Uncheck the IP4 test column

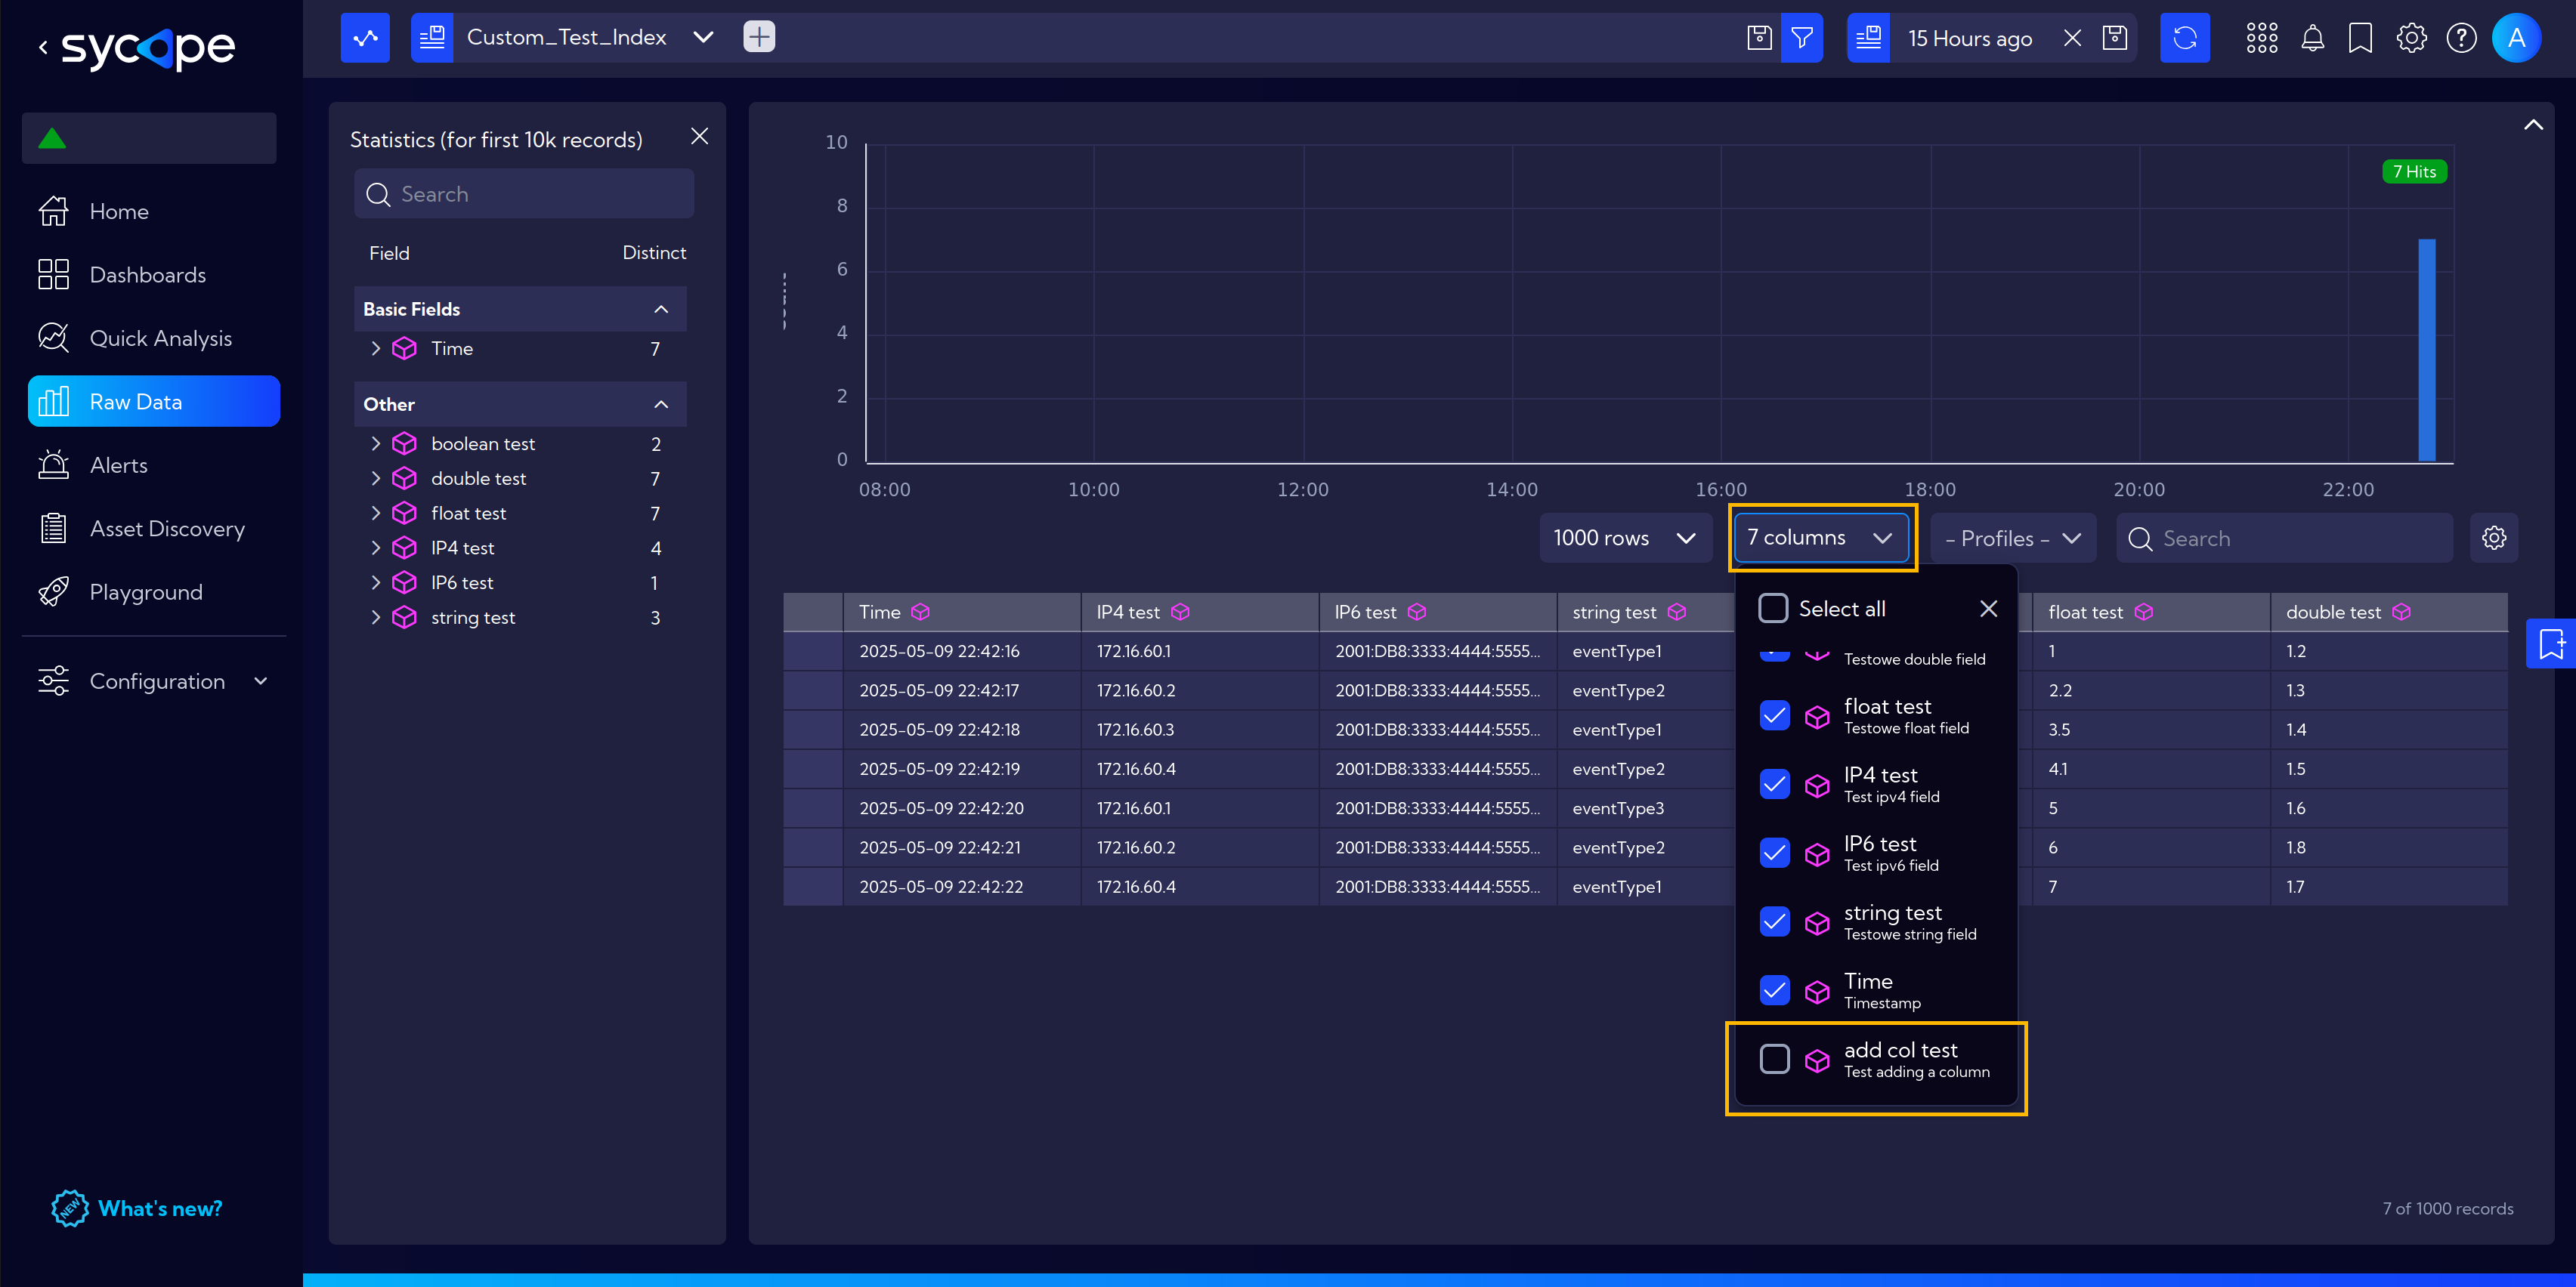click(1774, 785)
